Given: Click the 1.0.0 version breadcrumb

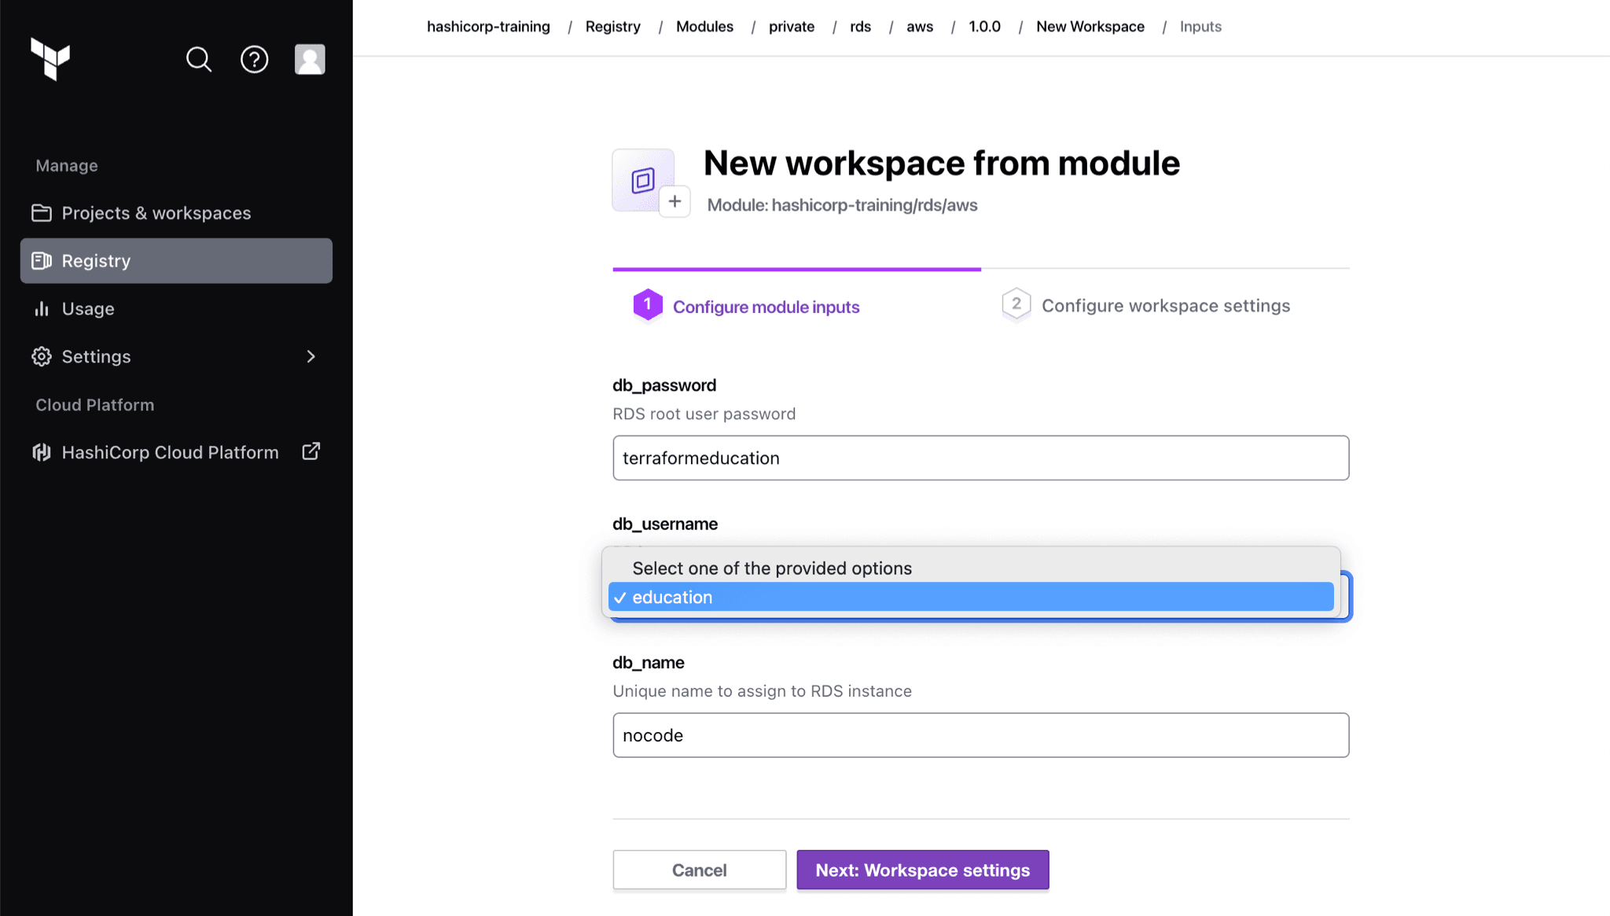Looking at the screenshot, I should click(984, 27).
